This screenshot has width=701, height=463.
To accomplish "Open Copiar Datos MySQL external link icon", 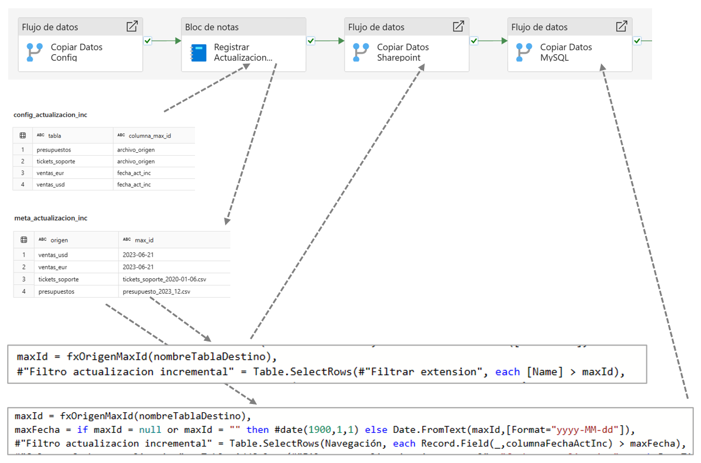I will tap(621, 27).
